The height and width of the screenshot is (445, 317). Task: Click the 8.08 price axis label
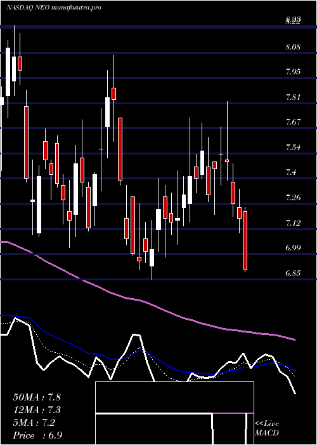tap(293, 47)
